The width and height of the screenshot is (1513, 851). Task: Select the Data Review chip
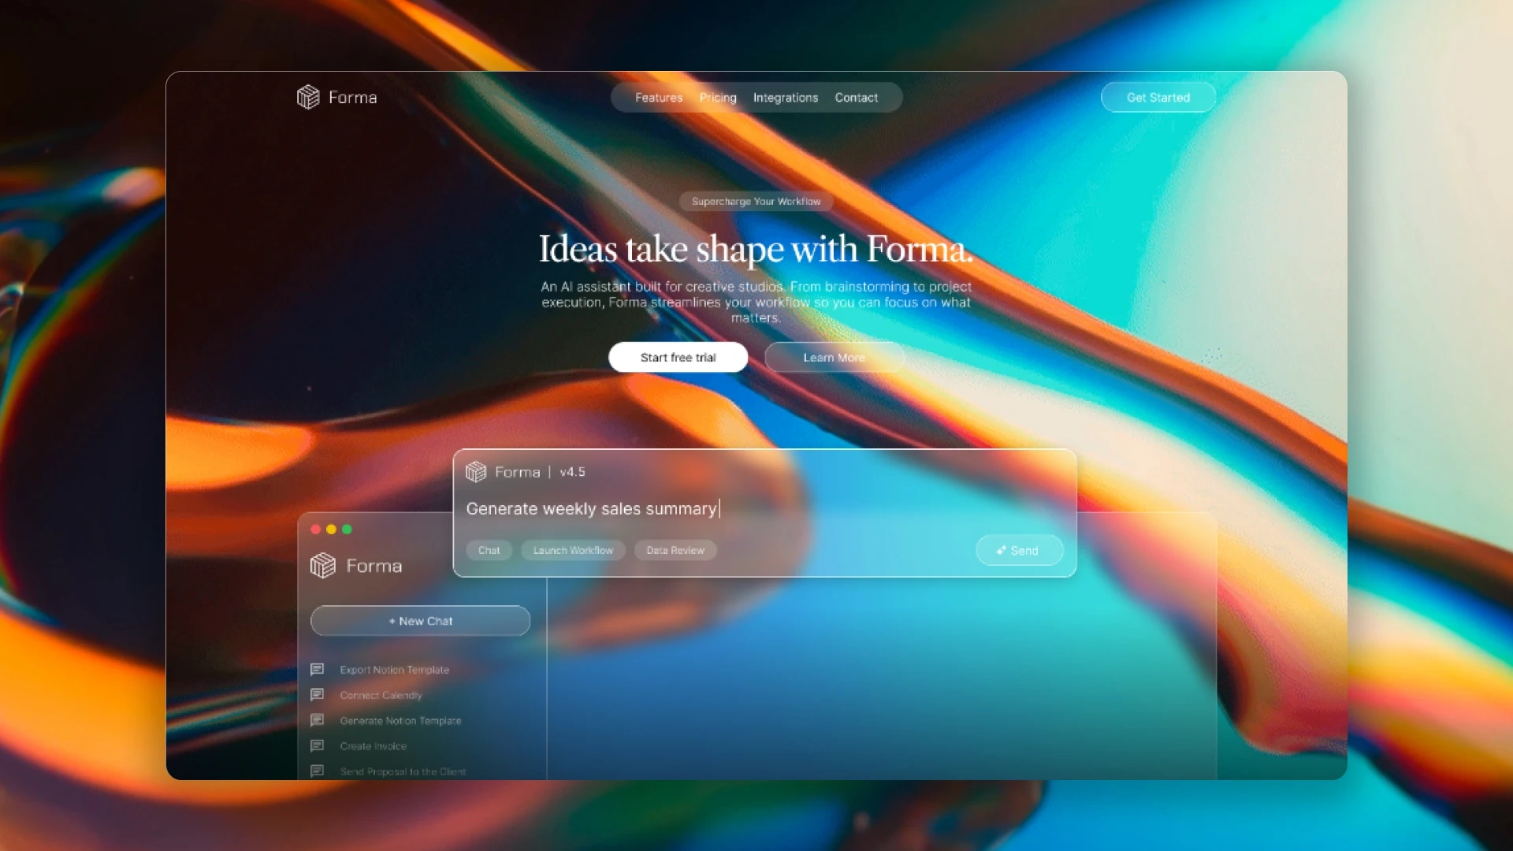click(675, 550)
